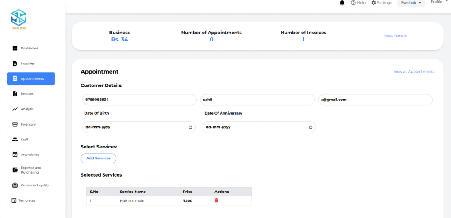Open the Staff page

click(24, 140)
